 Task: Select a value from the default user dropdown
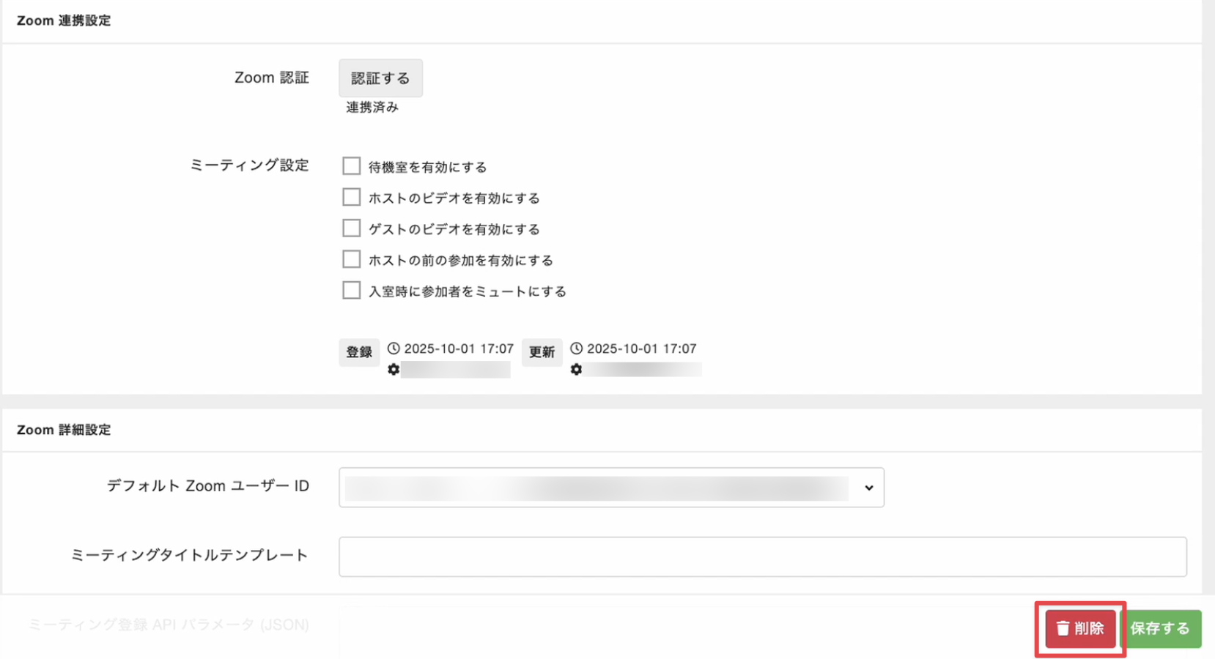pyautogui.click(x=611, y=487)
